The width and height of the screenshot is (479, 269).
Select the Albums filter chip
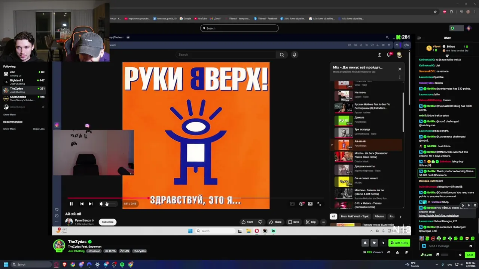coord(379,216)
